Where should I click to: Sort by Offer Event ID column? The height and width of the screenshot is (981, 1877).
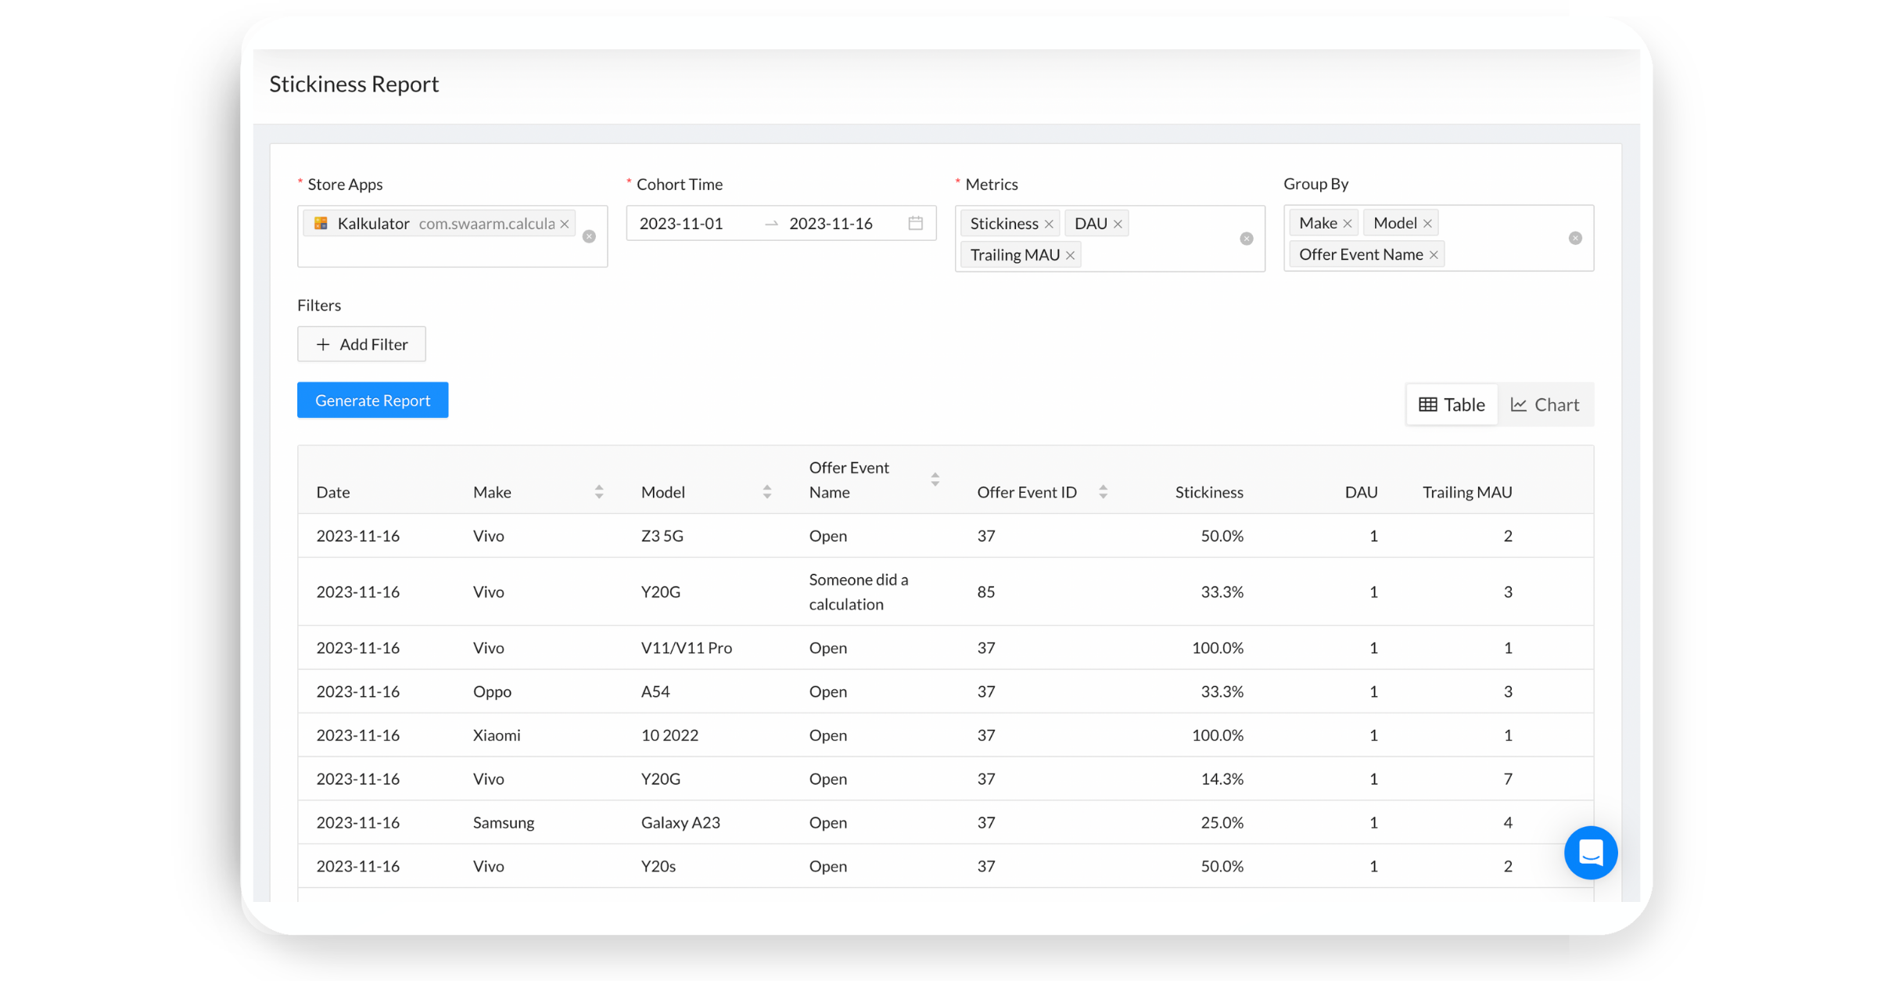[1103, 492]
